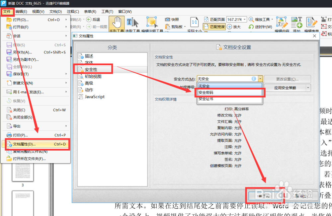Choose Open Containing Folder (打开所在文件夹)
This screenshot has height=216, width=332.
pos(36,159)
